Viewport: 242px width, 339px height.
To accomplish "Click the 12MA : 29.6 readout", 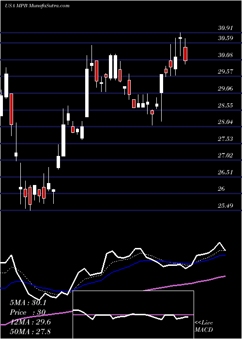I will (30, 322).
